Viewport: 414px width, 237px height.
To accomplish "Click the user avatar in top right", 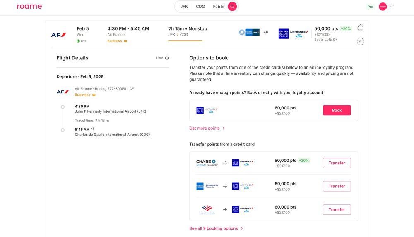I will pos(383,7).
